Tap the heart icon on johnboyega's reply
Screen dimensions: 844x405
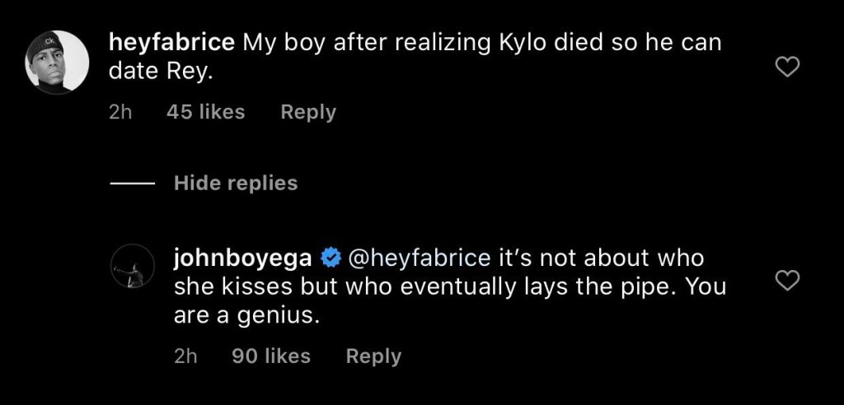[x=789, y=282]
